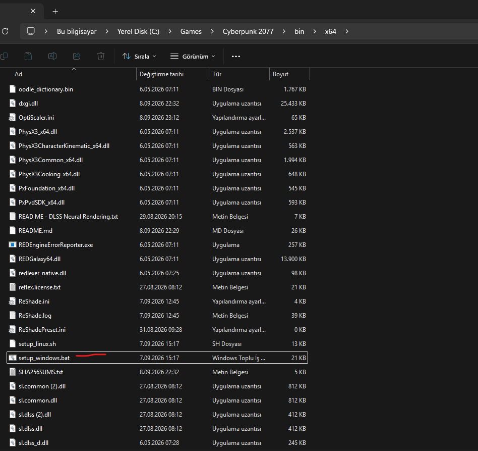
Task: Select PhysX3CharacterKinematic_x64.dll file name
Action: point(64,146)
